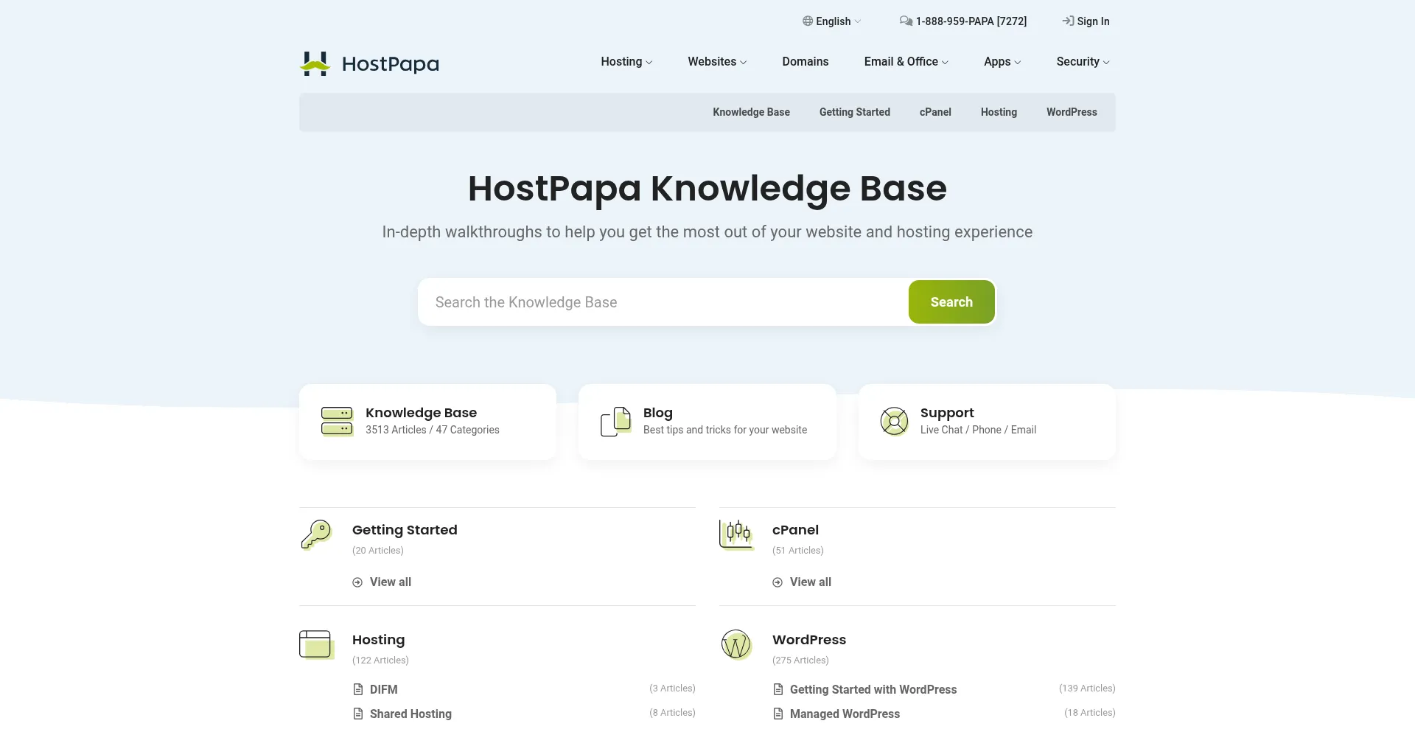The image size is (1415, 732).
Task: Click the lifebuoy Support icon
Action: pyautogui.click(x=894, y=421)
